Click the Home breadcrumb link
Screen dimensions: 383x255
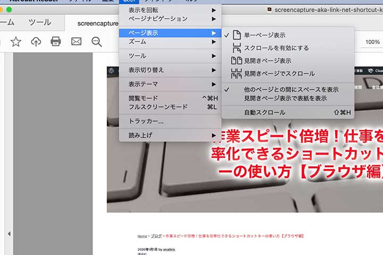coord(142,236)
